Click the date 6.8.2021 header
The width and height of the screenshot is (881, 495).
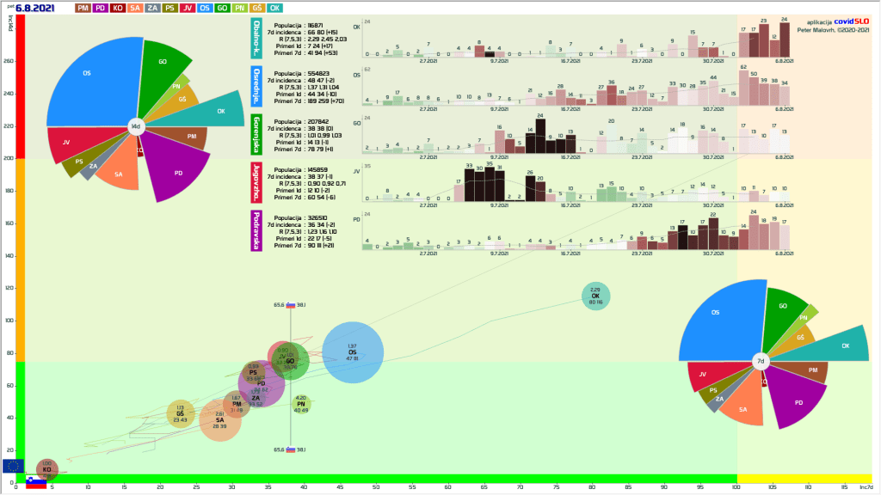click(35, 9)
